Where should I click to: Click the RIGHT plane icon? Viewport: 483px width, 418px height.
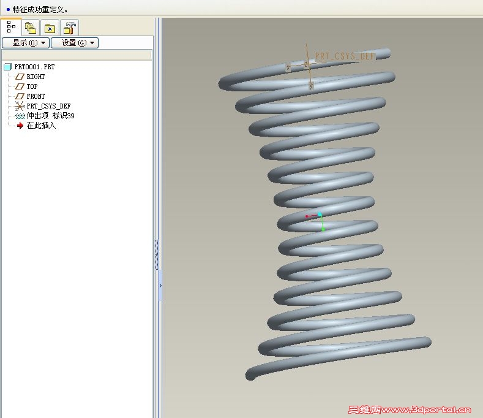click(x=20, y=77)
